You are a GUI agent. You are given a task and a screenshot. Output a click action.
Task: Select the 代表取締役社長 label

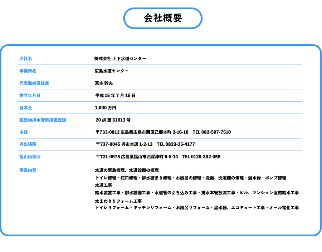[x=34, y=83]
